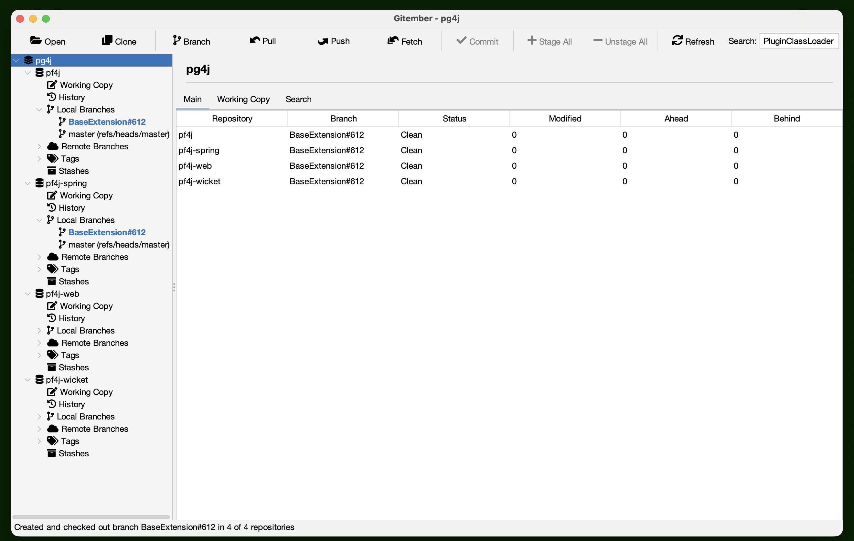Viewport: 854px width, 541px height.
Task: Collapse the pf4j repository node
Action: pos(28,73)
